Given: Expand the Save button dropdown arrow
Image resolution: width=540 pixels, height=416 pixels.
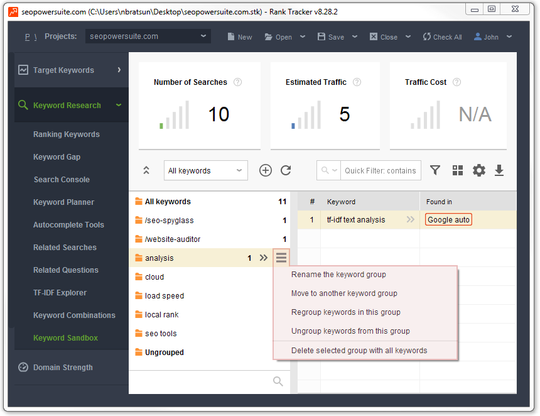Looking at the screenshot, I should (355, 36).
